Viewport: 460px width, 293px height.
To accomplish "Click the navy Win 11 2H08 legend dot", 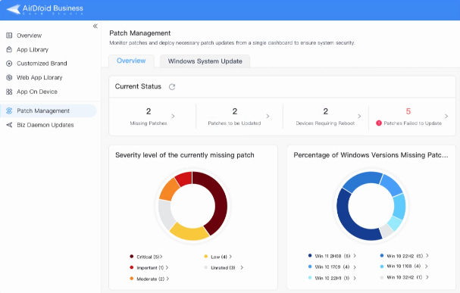I will pos(310,255).
